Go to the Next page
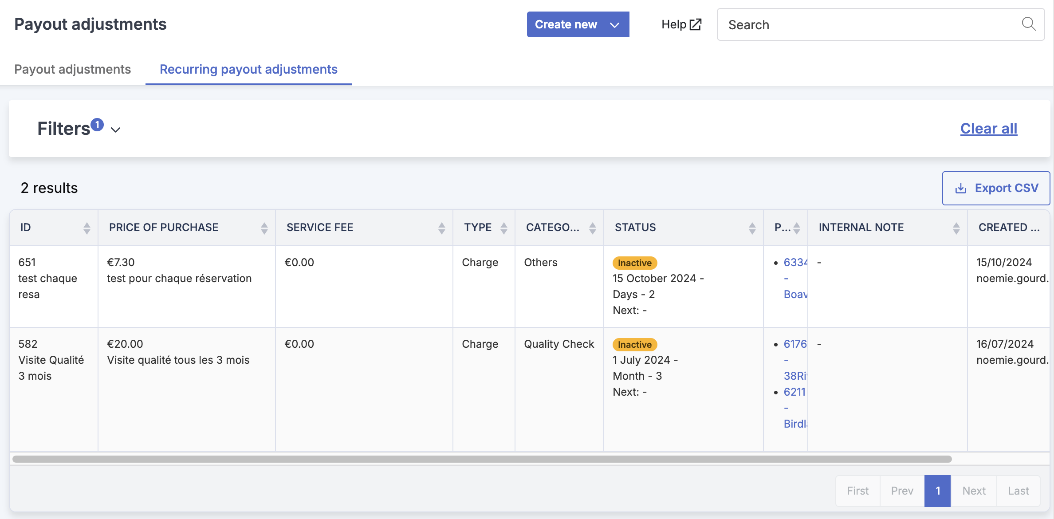This screenshot has height=519, width=1054. click(974, 491)
